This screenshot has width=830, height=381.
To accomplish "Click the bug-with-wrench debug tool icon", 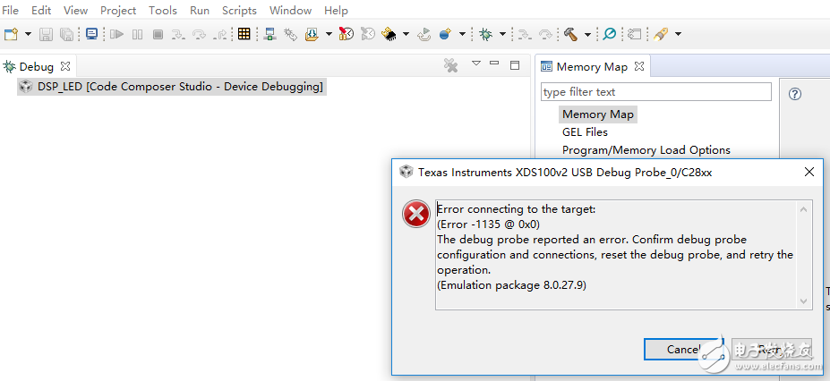I will [x=290, y=34].
